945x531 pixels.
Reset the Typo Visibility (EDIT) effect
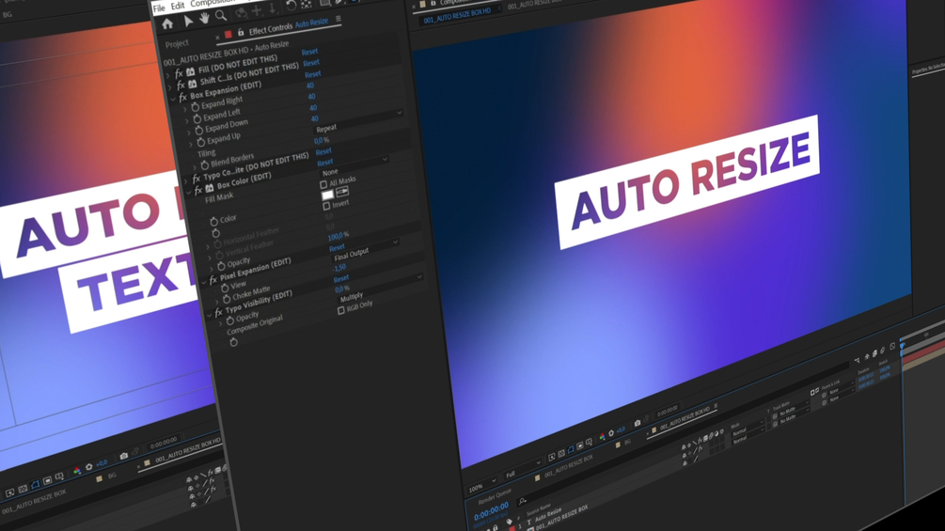point(341,279)
